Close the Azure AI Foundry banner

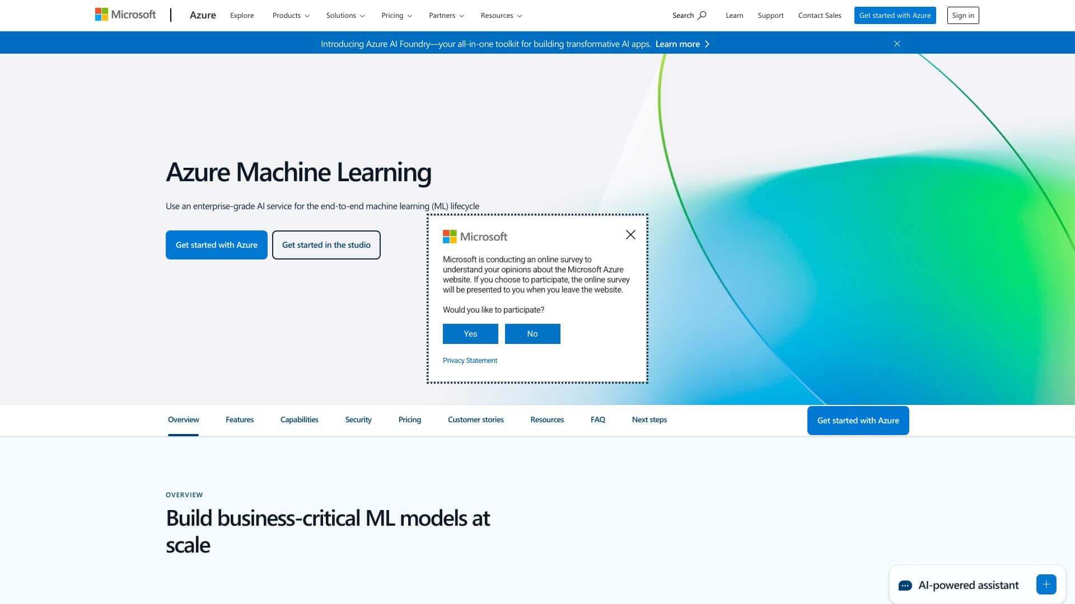coord(896,43)
